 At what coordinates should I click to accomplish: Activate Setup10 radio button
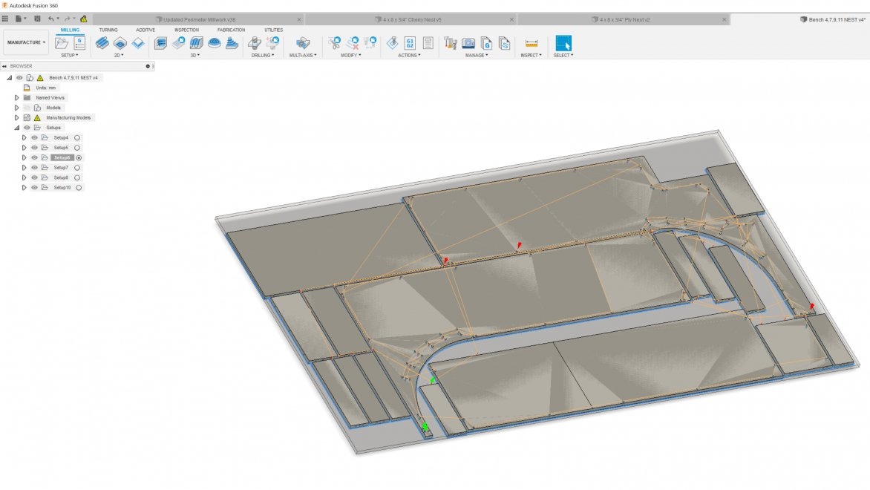[x=79, y=188]
